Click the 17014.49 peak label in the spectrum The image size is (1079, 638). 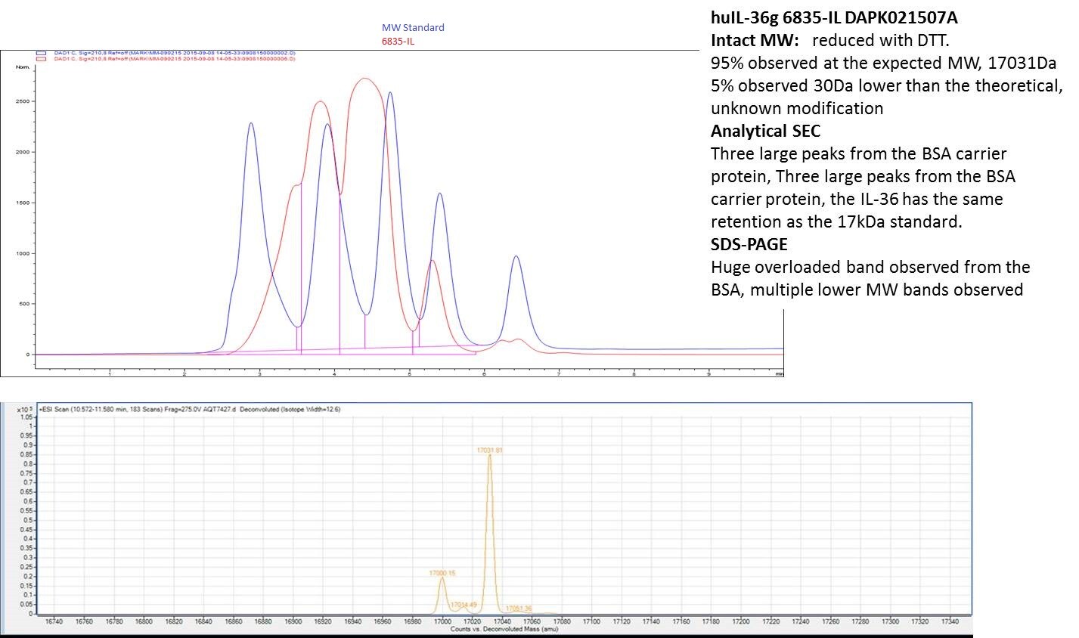[464, 605]
